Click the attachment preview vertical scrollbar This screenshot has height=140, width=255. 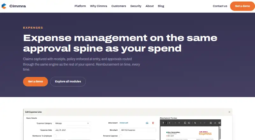(x=220, y=133)
